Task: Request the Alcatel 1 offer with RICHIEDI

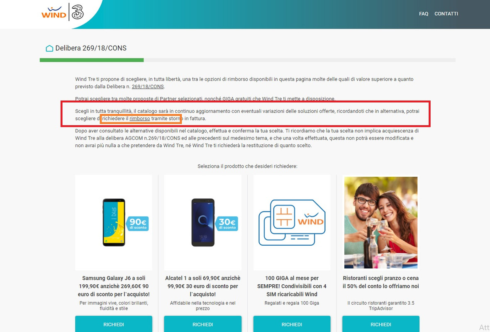Action: [x=203, y=324]
